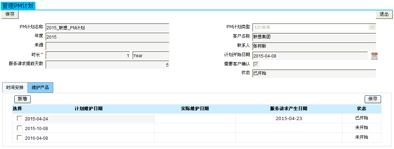Click the 计划开始日期 date field

click(x=310, y=56)
